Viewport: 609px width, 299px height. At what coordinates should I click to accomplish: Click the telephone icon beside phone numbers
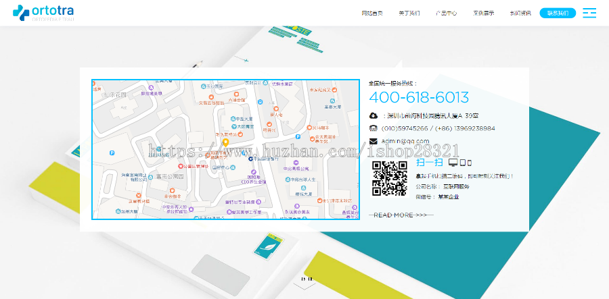(x=373, y=128)
